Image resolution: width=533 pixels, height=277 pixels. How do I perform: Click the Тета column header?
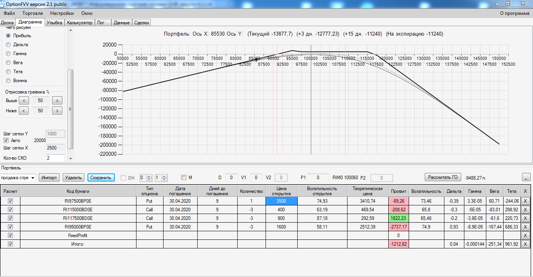(x=511, y=191)
